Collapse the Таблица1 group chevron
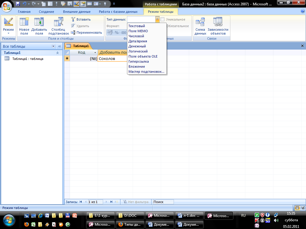The image size is (306, 229). coord(58,53)
